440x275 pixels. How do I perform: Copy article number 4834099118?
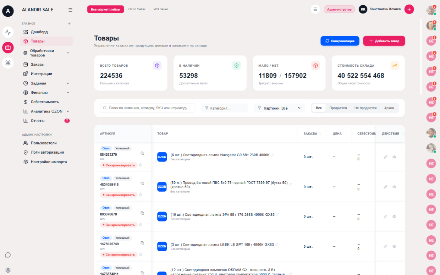142,183
